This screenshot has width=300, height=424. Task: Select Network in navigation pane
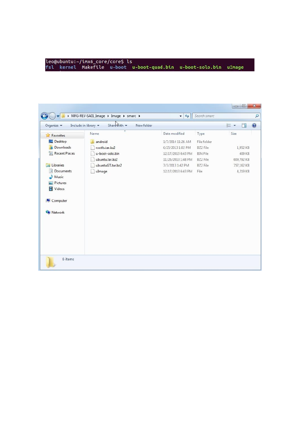58,212
